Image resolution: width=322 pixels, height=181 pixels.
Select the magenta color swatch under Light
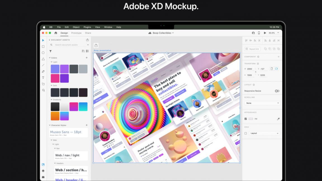[x=55, y=78]
